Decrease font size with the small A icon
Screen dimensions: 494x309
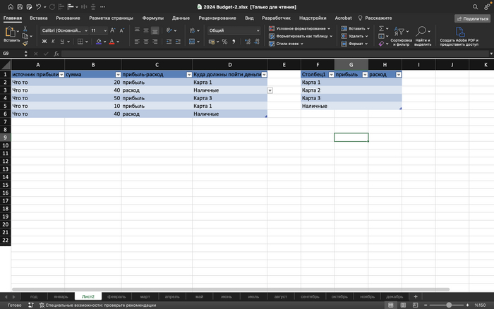tap(121, 30)
